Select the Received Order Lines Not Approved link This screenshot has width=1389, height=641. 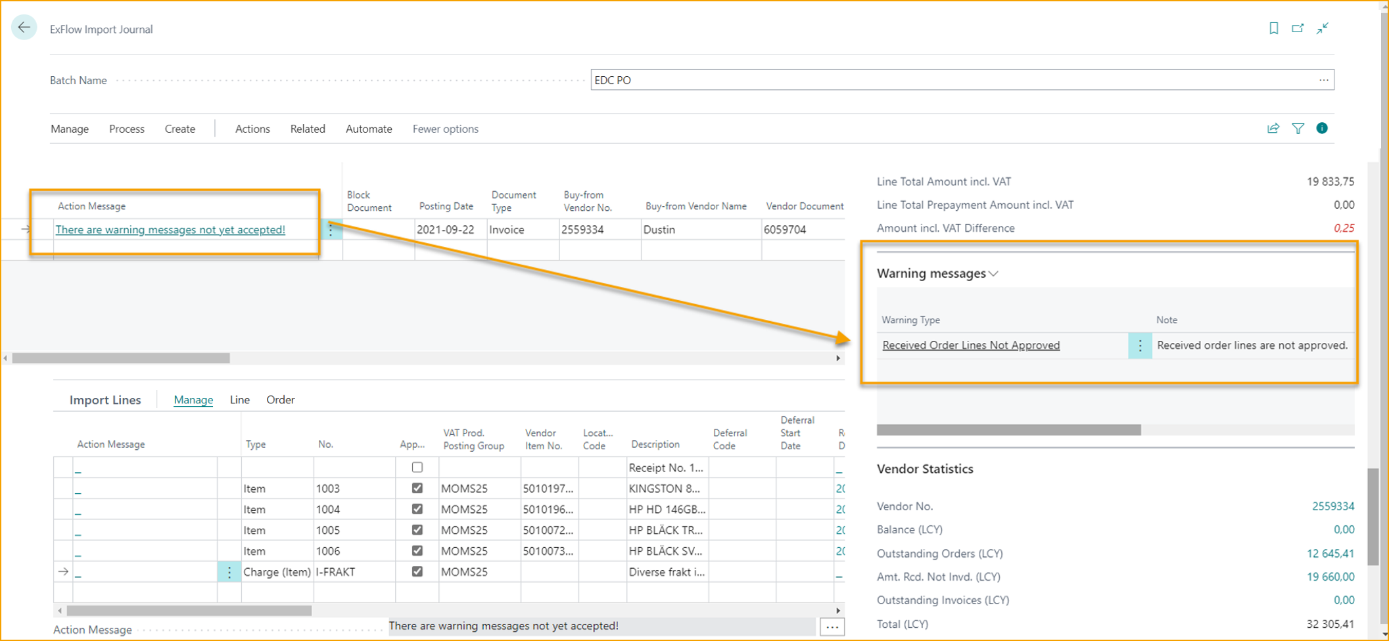click(x=971, y=345)
